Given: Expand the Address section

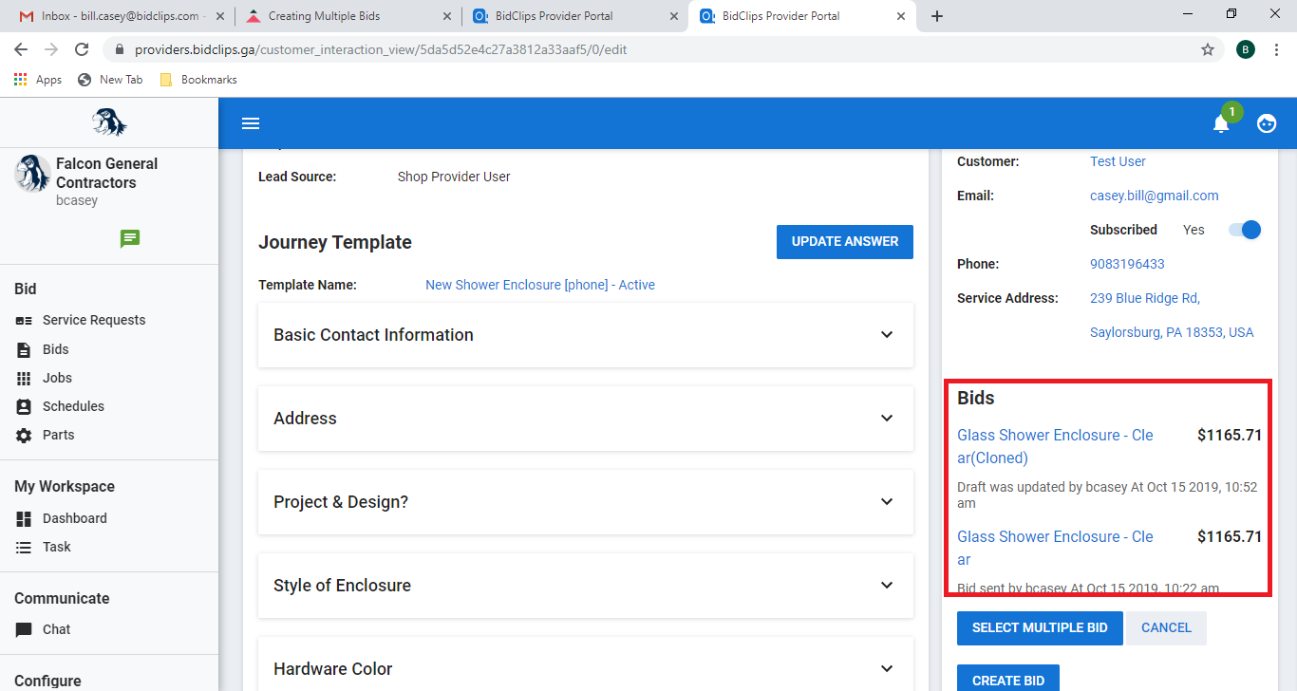Looking at the screenshot, I should (586, 419).
